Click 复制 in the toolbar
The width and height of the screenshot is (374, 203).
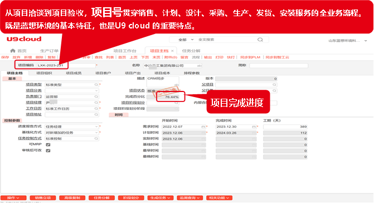coord(51,57)
